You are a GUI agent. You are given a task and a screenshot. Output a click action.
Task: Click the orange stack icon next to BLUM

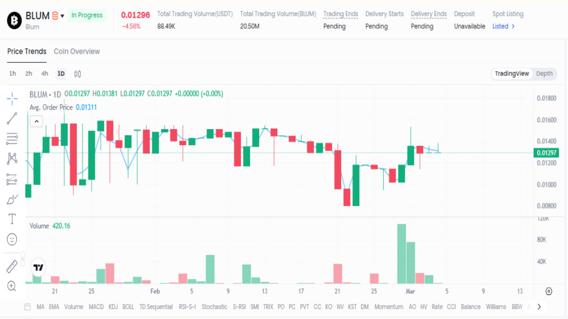pos(55,16)
